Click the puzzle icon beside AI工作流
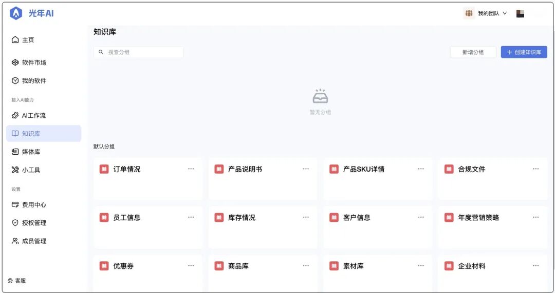 click(15, 115)
